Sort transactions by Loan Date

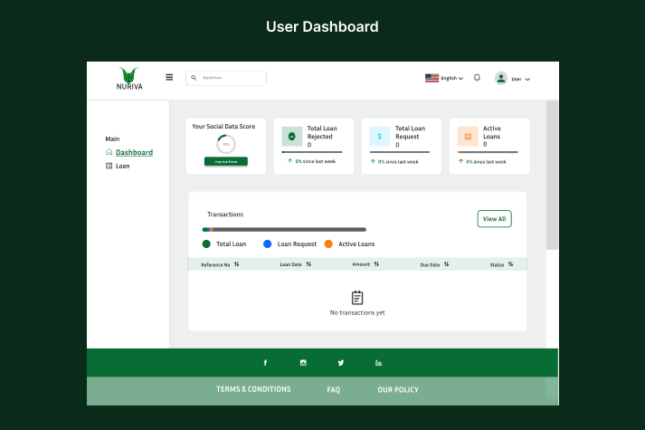pos(308,264)
